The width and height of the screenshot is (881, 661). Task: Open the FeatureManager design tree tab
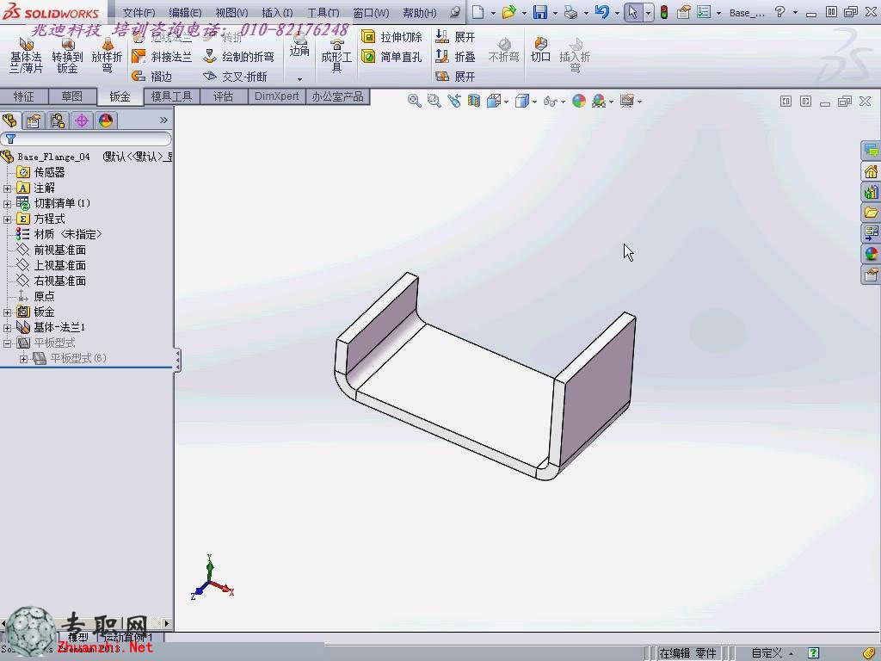[x=9, y=120]
